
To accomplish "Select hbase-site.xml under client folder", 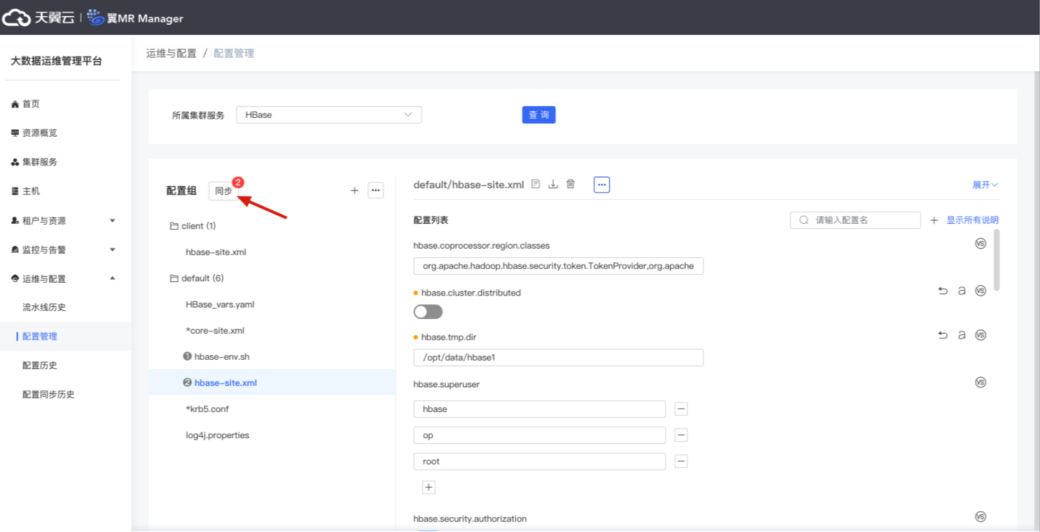I will point(216,252).
